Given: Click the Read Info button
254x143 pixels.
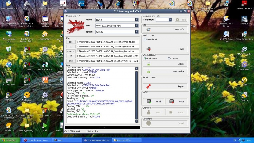Looking at the screenshot, I should (x=165, y=29).
